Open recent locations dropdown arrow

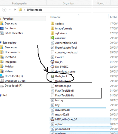point(10,10)
